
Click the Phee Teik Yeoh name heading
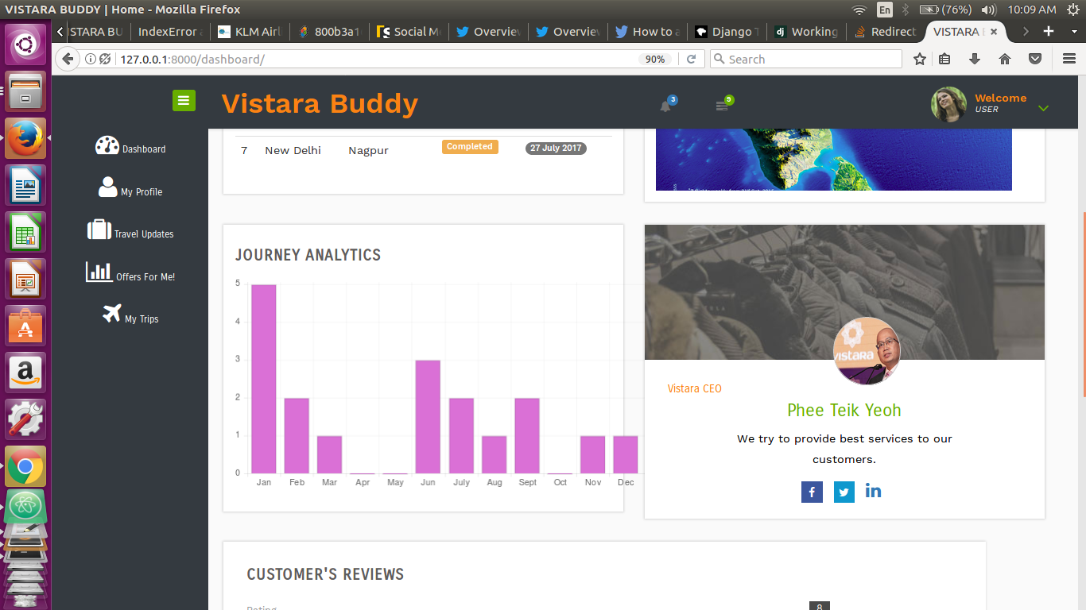click(x=844, y=411)
